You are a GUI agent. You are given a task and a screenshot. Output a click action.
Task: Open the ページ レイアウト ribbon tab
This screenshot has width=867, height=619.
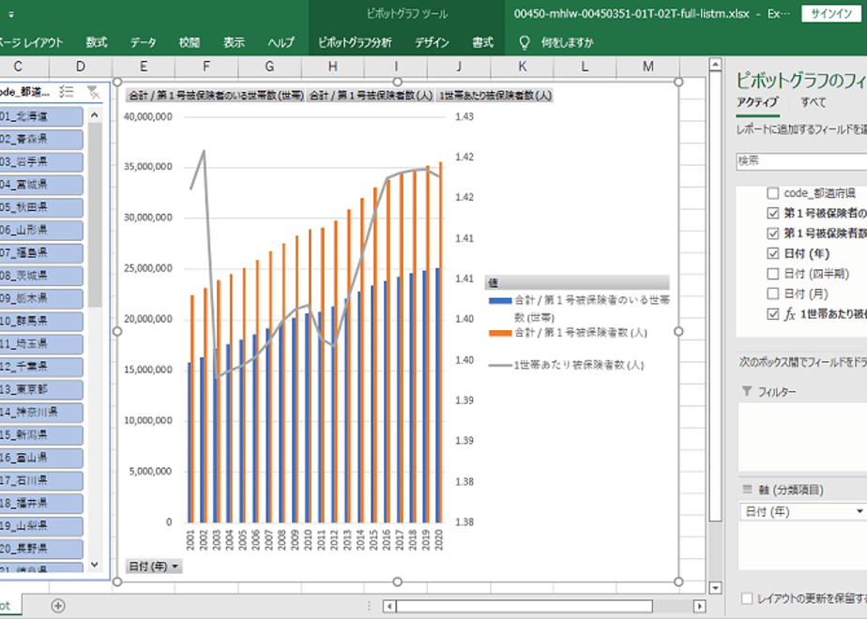pyautogui.click(x=31, y=42)
